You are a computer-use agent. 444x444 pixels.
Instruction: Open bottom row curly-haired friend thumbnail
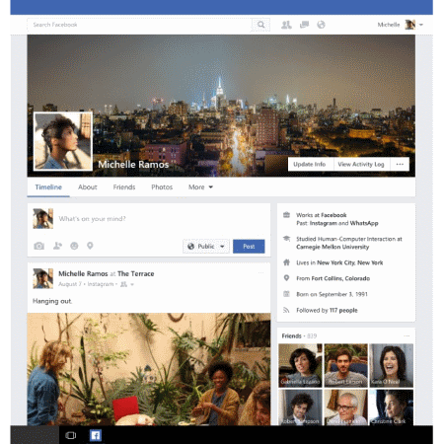point(300,407)
